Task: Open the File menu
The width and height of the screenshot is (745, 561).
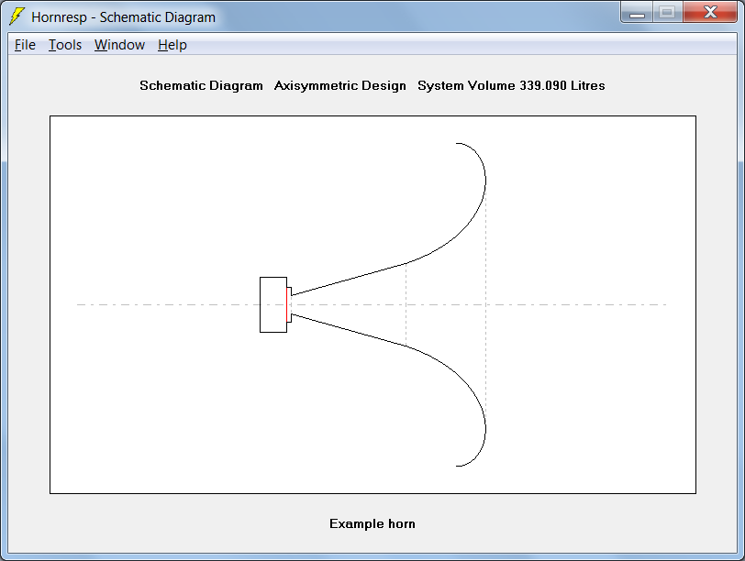Action: tap(25, 45)
